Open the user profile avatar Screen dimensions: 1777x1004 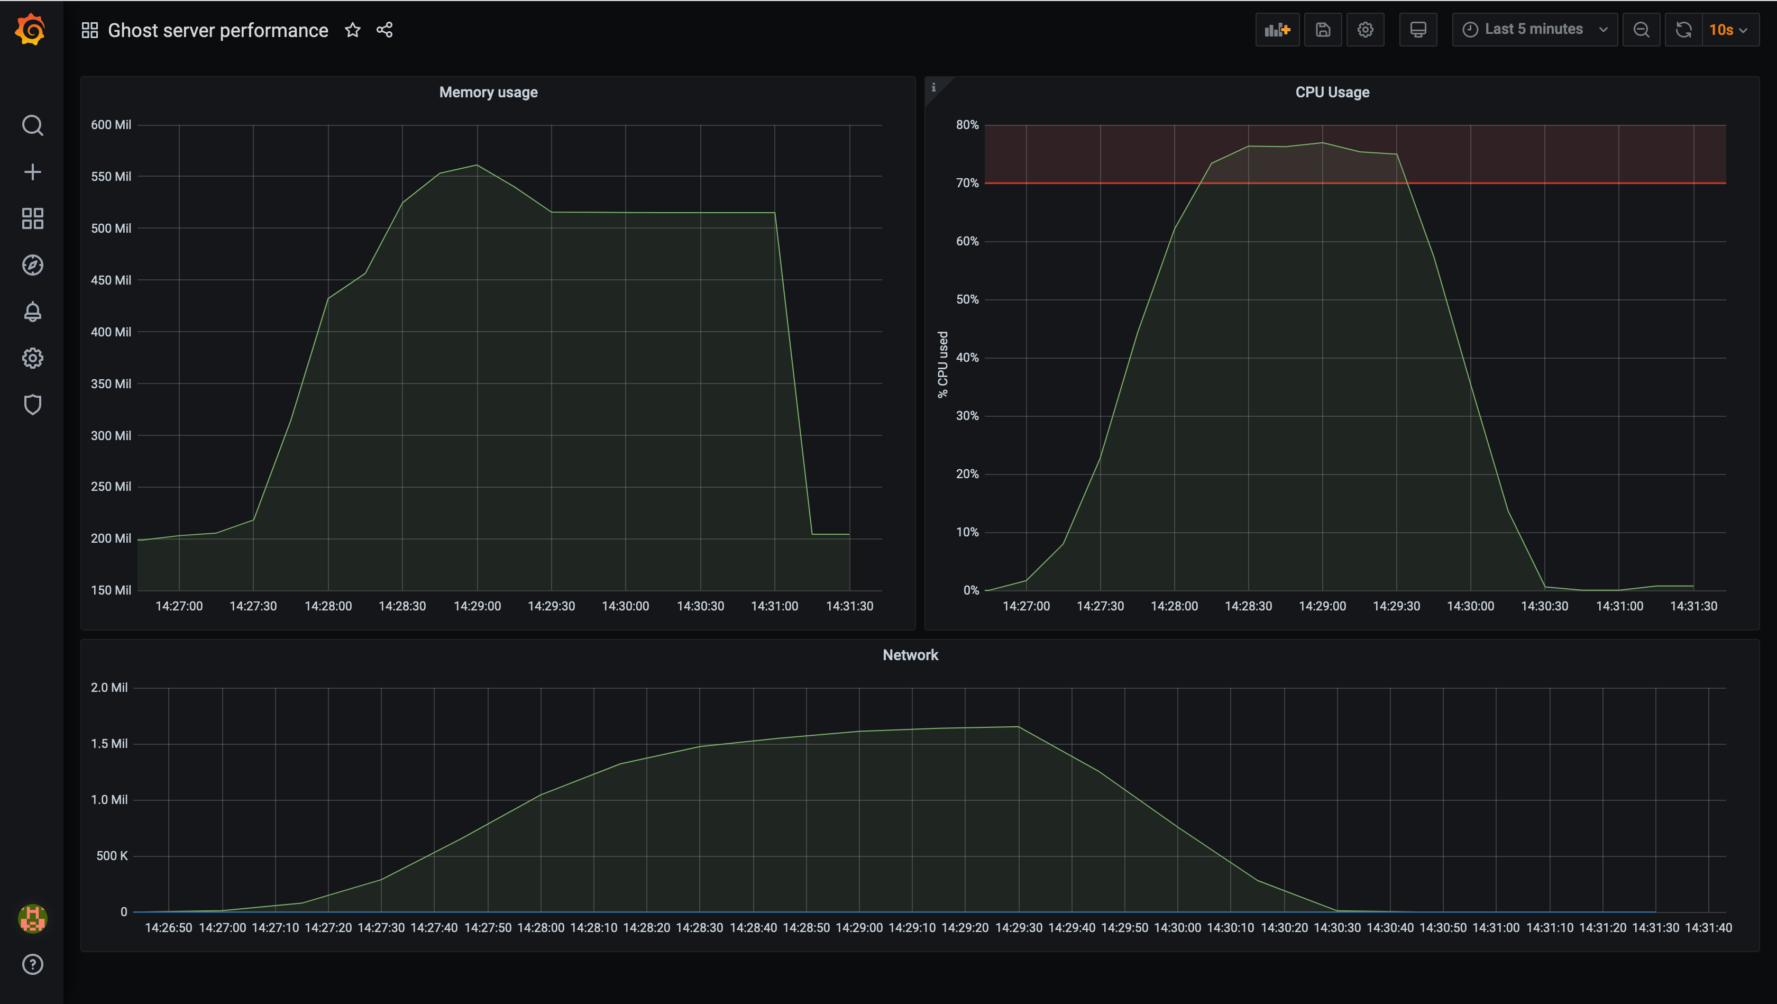32,918
